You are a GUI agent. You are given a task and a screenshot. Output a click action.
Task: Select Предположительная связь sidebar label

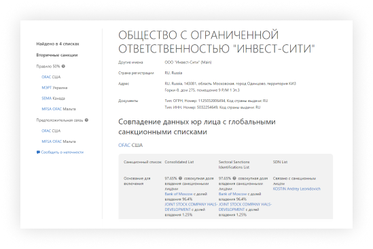pos(60,120)
